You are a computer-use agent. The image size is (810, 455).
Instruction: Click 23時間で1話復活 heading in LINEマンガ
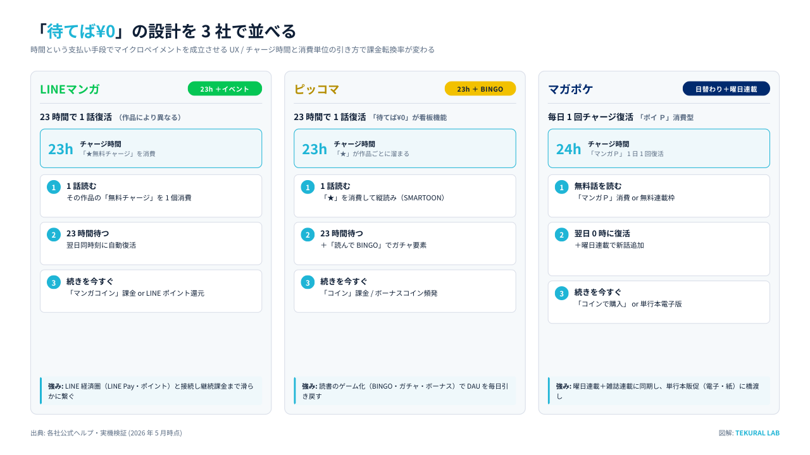point(76,117)
